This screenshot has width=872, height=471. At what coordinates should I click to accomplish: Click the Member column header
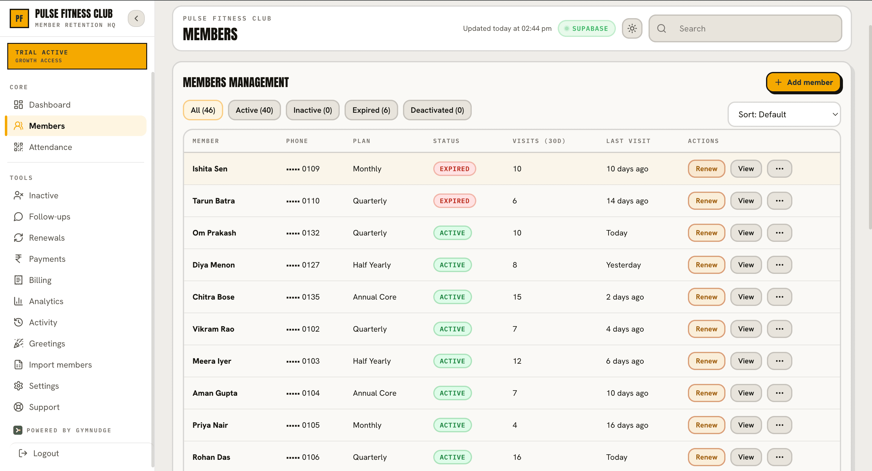point(206,141)
